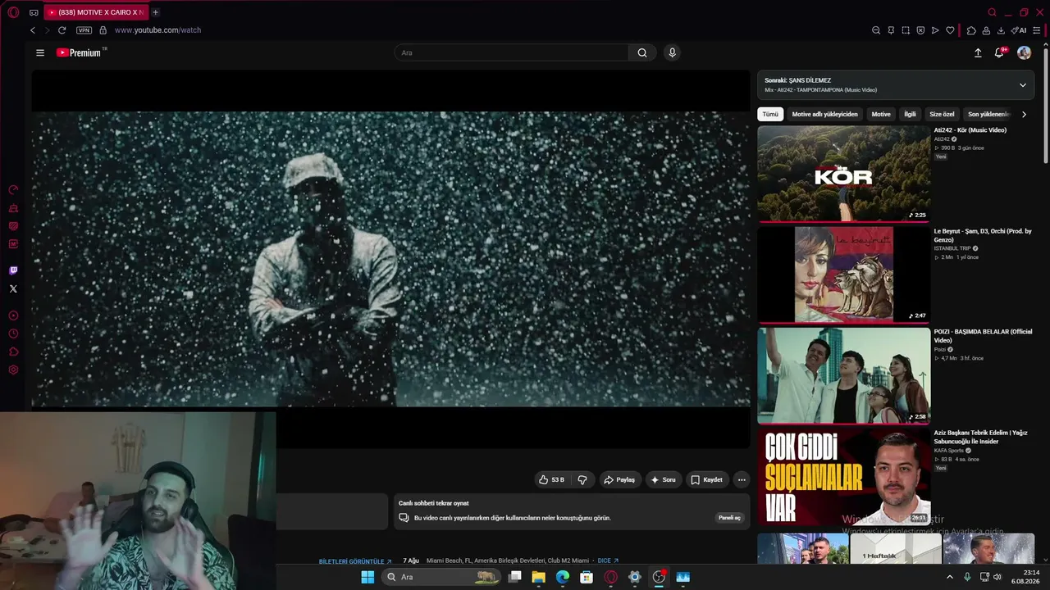Image resolution: width=1050 pixels, height=590 pixels.
Task: Launch Microsoft Edge from the taskbar
Action: [x=563, y=577]
